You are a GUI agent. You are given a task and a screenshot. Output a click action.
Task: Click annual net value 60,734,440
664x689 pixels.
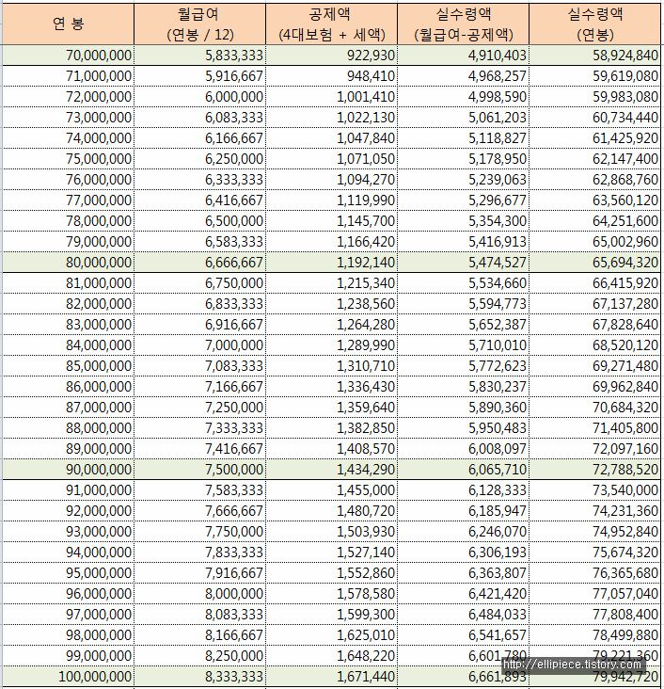pyautogui.click(x=595, y=118)
